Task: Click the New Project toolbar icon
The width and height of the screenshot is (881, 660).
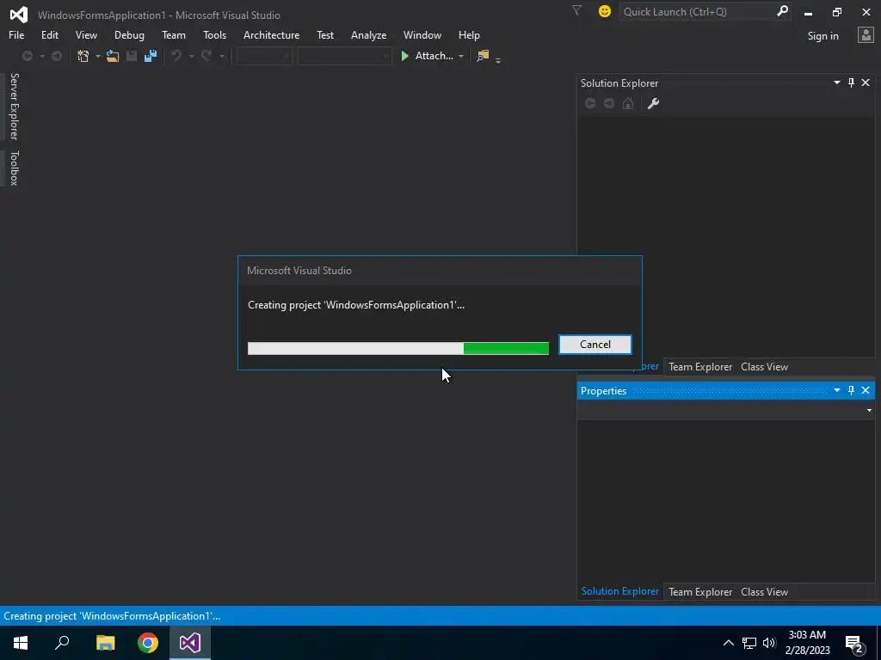Action: pyautogui.click(x=83, y=56)
